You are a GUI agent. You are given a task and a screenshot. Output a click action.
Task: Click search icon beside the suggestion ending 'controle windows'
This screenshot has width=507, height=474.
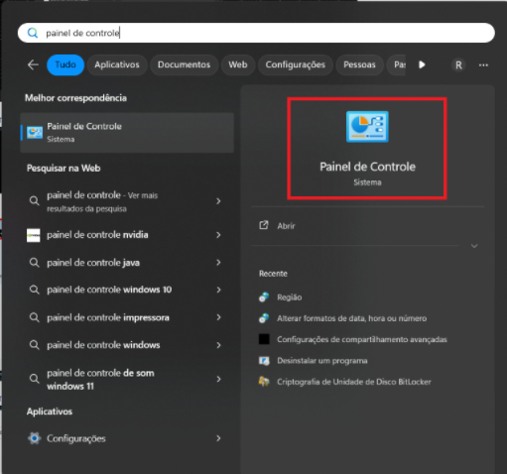tap(34, 345)
